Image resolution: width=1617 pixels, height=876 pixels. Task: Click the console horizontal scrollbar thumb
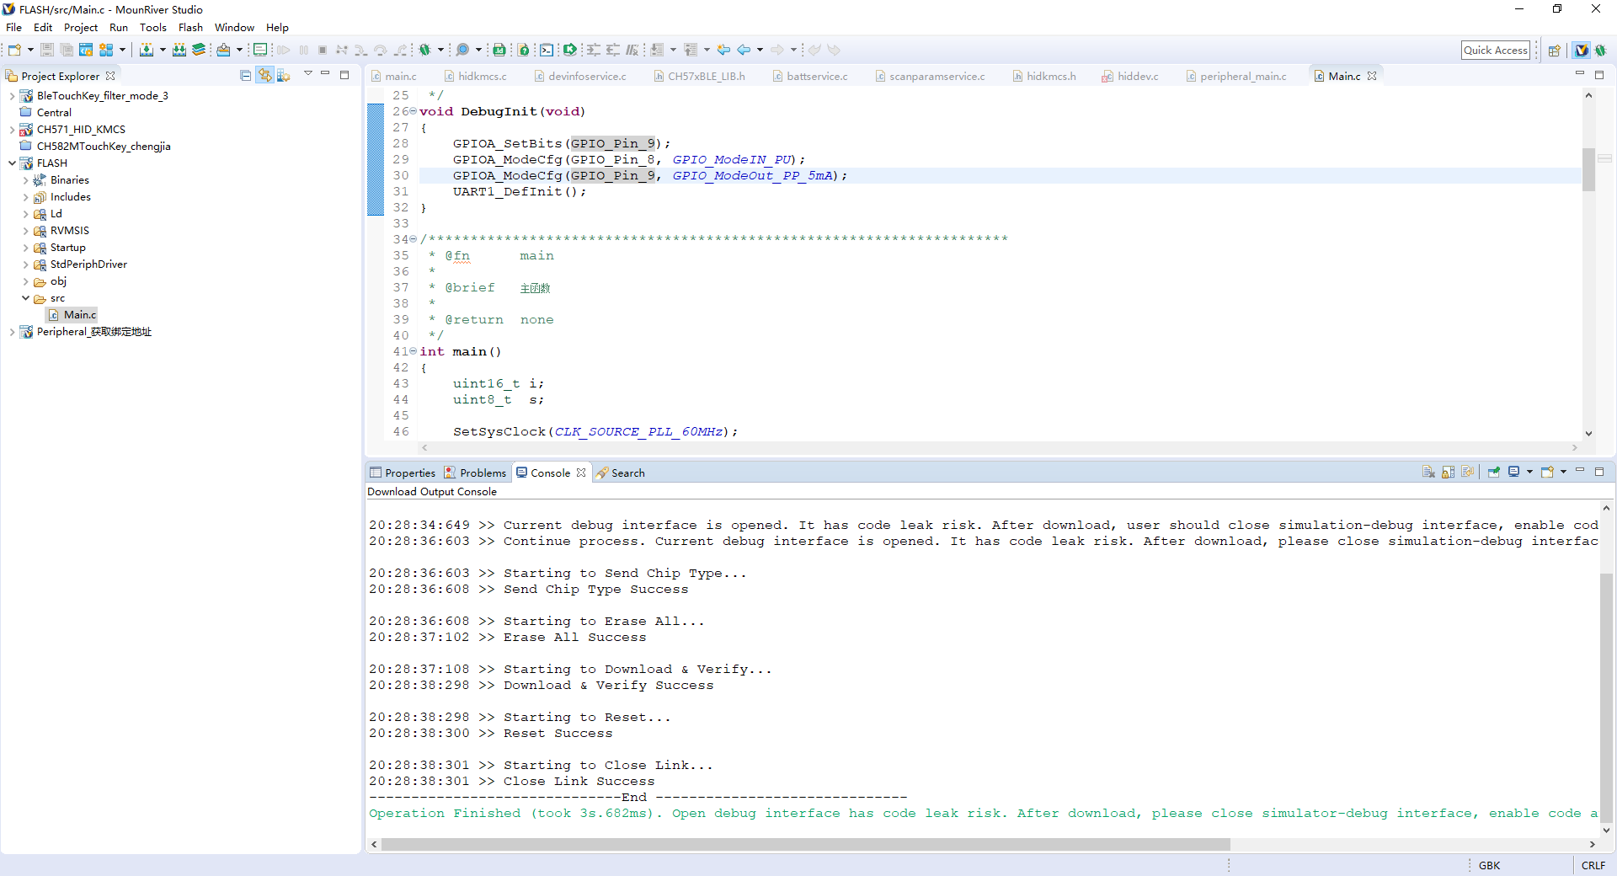pyautogui.click(x=804, y=844)
